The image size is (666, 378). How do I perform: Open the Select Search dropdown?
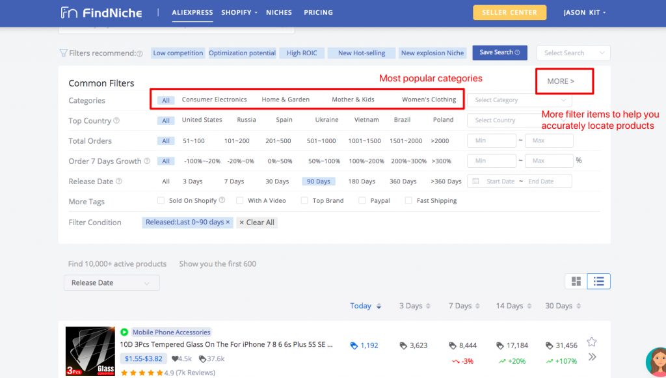click(x=574, y=53)
